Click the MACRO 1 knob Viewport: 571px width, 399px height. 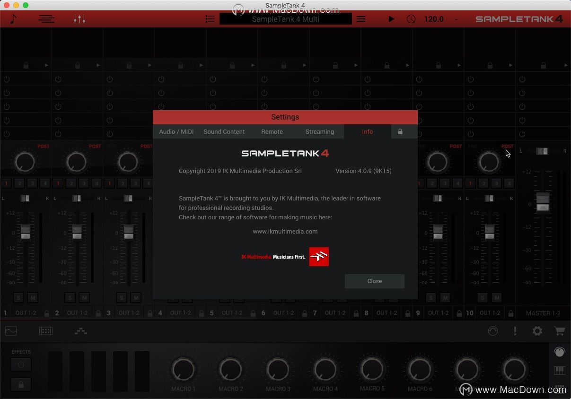coord(184,370)
